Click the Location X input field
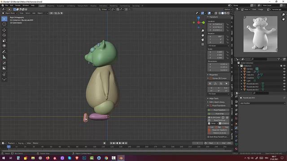Screen dimensions: 287x161 [x=216, y=24]
